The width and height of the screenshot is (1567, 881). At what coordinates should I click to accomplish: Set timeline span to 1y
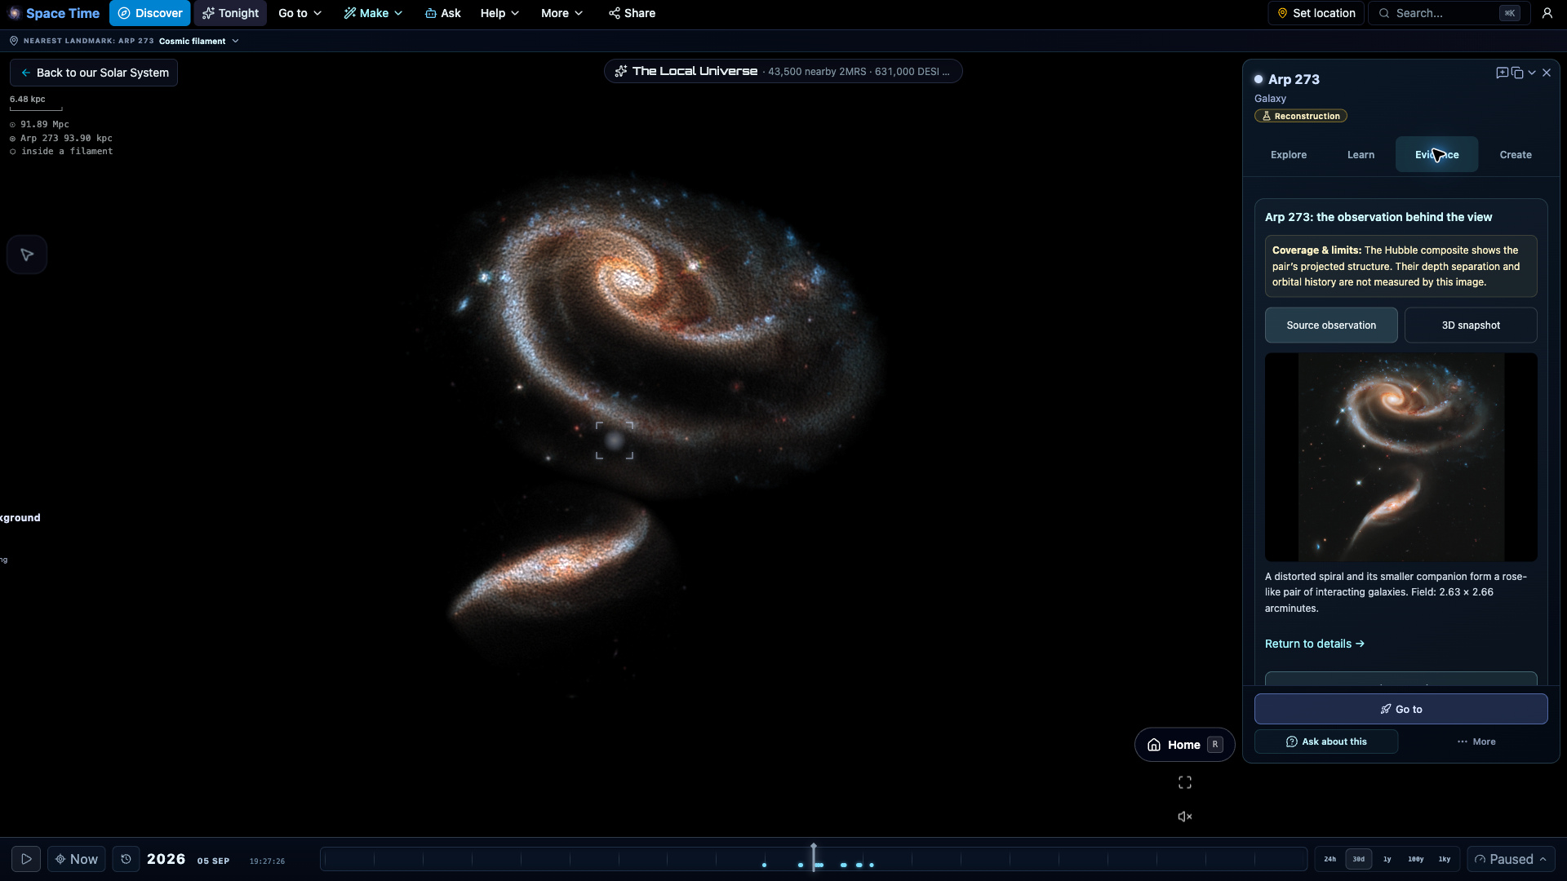(x=1387, y=859)
